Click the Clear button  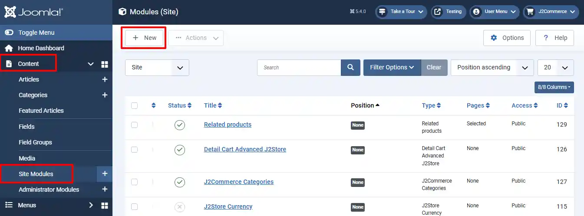tap(434, 67)
